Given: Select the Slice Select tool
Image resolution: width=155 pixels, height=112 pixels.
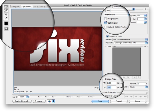Looking at the screenshot, I should tap(6, 10).
